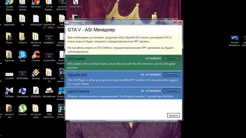
Task: Open the Алиски 6 лет folder
Action: (x=9, y=111)
